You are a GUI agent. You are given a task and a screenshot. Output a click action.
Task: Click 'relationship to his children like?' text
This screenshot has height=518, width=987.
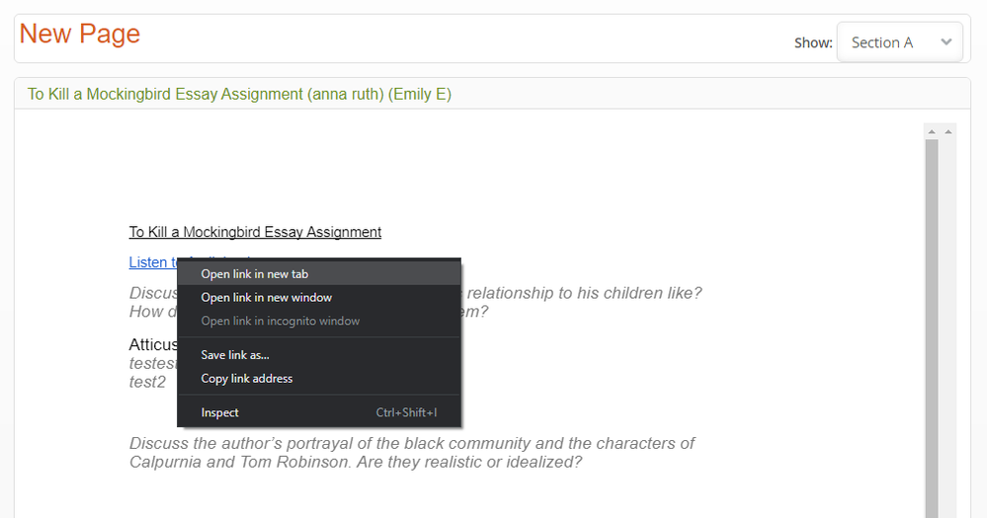pyautogui.click(x=584, y=293)
